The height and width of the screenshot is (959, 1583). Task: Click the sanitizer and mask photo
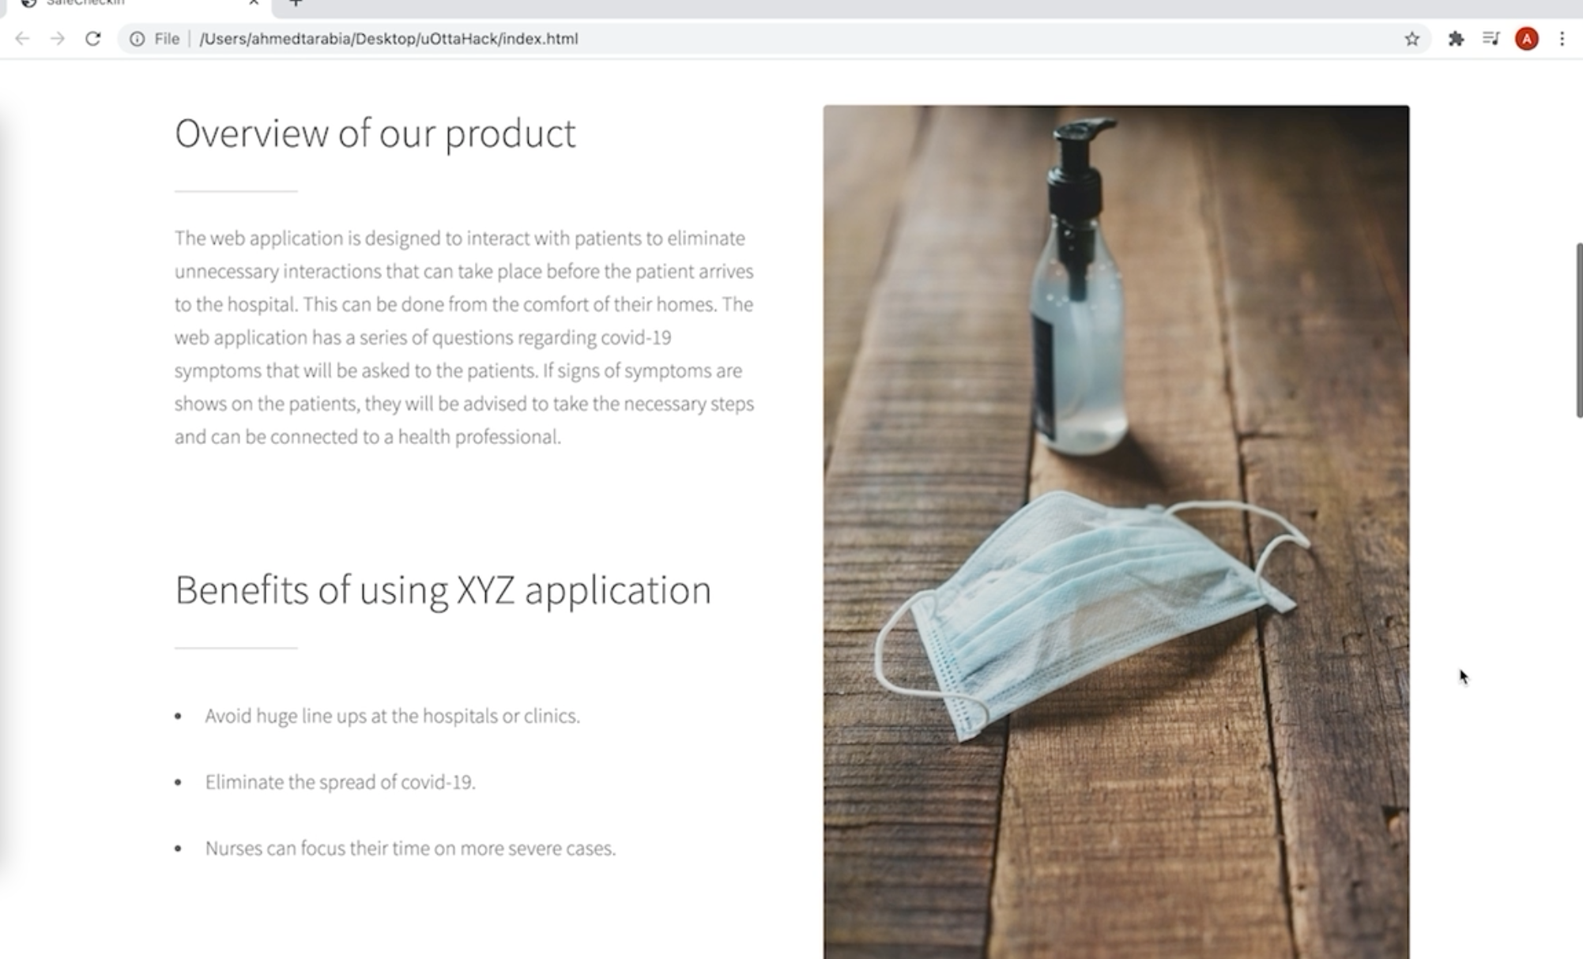[x=1116, y=532]
